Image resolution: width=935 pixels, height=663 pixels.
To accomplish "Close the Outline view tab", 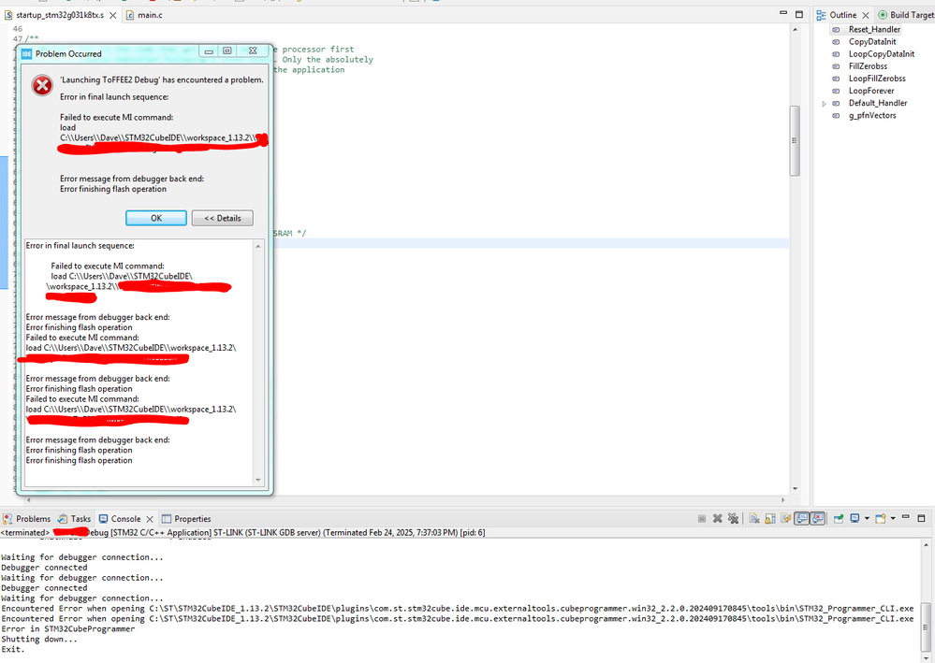I will coord(866,15).
